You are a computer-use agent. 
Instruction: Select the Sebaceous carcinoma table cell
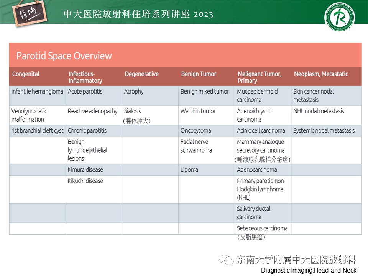point(262,229)
